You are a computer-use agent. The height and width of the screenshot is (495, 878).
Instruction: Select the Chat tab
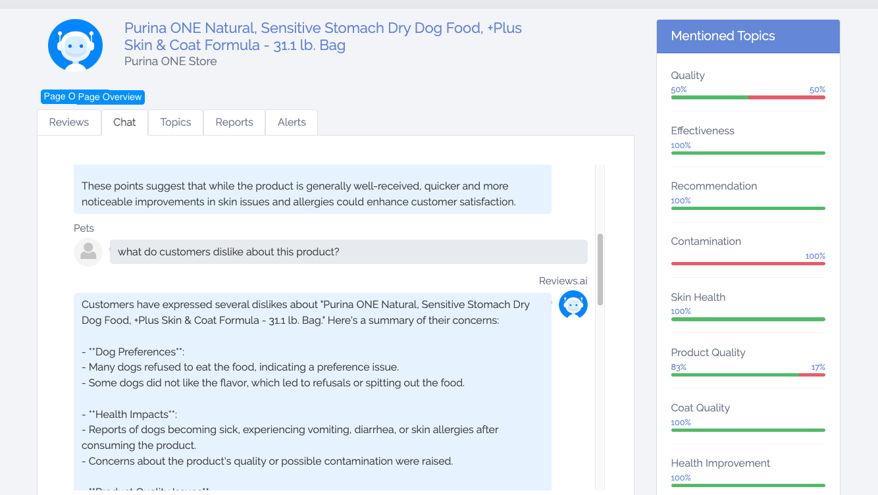(x=124, y=122)
